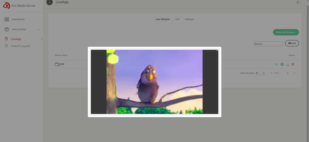Screen dimensions: 309x142
Task: Close the video preview popup
Action: (x=217, y=50)
